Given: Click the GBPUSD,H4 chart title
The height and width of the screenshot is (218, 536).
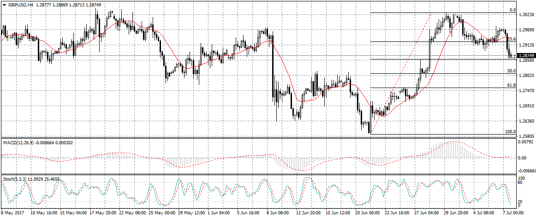Looking at the screenshot, I should 20,5.
